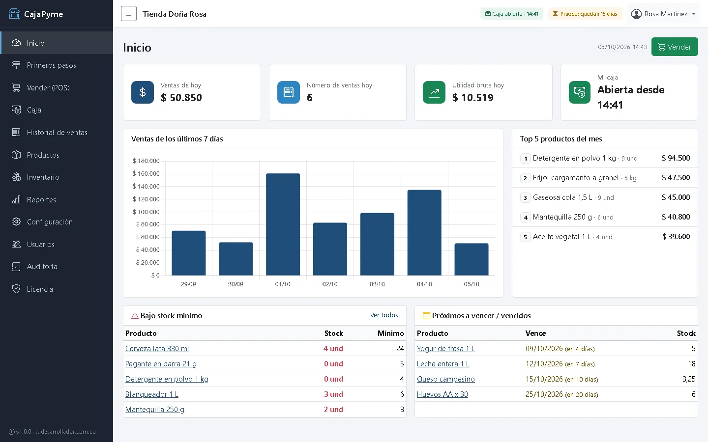Click the Primeros pasos signpost icon
Screen dimensions: 708x442
pos(16,65)
